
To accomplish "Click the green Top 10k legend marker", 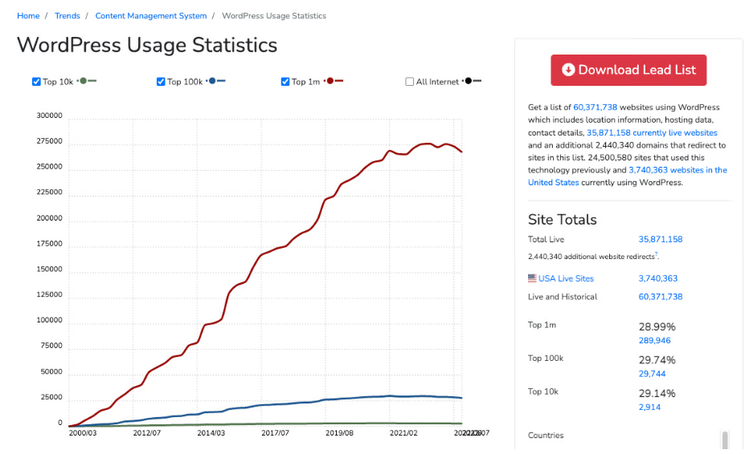I will click(x=84, y=81).
